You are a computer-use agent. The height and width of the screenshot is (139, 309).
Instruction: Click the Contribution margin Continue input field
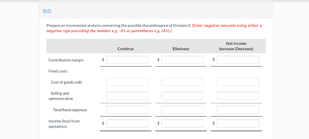point(127,60)
